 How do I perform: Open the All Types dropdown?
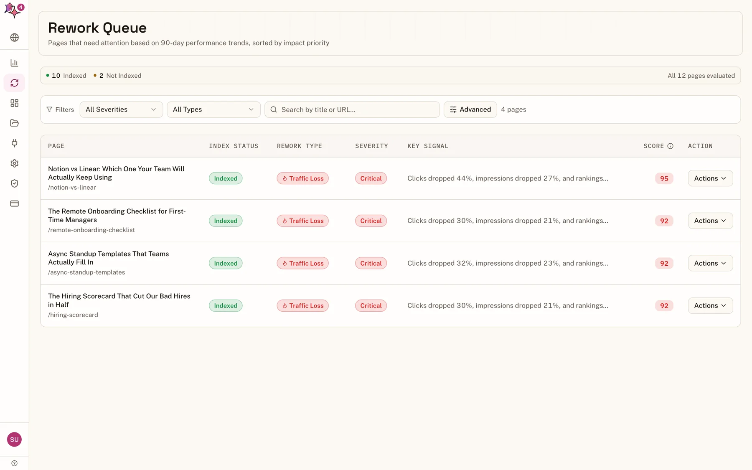213,109
